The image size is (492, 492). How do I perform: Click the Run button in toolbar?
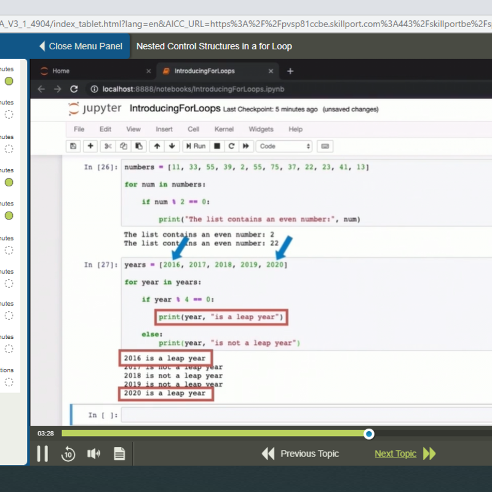(196, 146)
